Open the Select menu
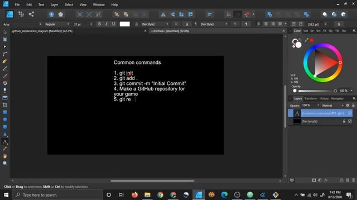The width and height of the screenshot is (357, 200). 69,4
